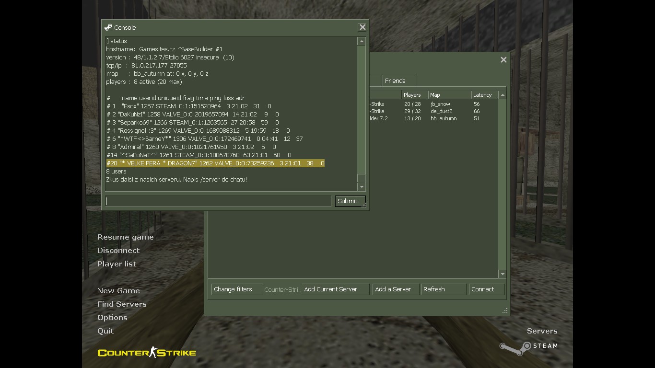The image size is (655, 368).
Task: Click the "players : 8 active" console line
Action: tap(144, 82)
